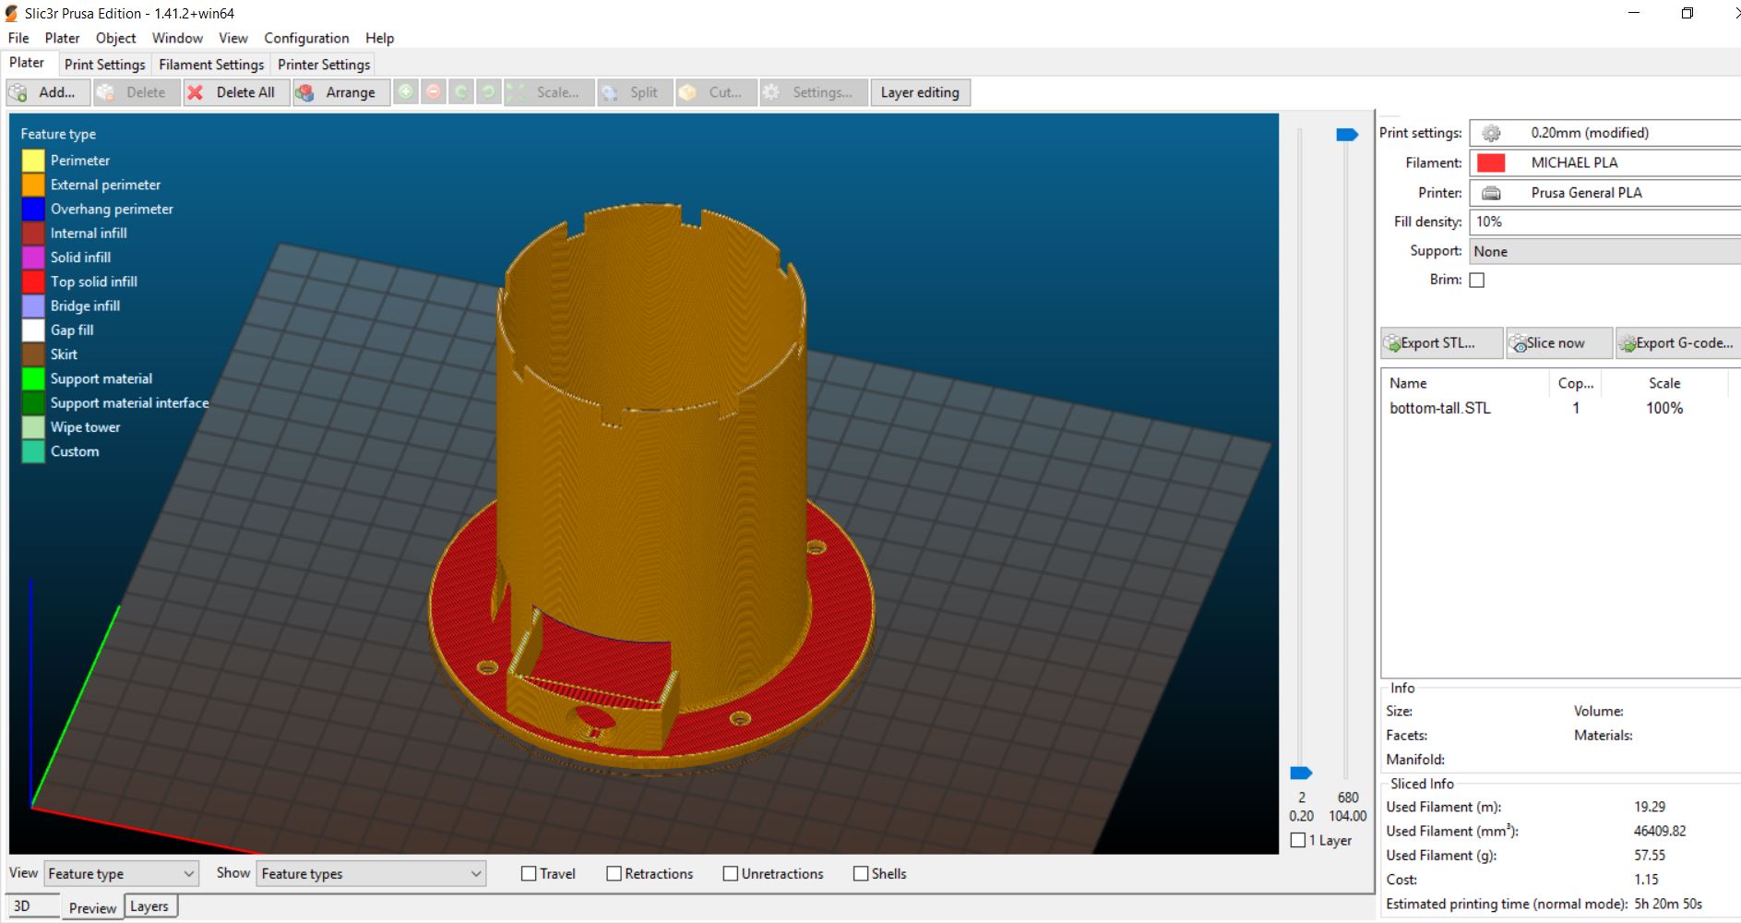This screenshot has height=923, width=1741.
Task: Click the cost value 1.15
Action: (1646, 880)
